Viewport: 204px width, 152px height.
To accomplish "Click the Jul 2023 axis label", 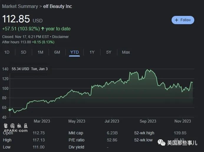I will [x=112, y=121].
